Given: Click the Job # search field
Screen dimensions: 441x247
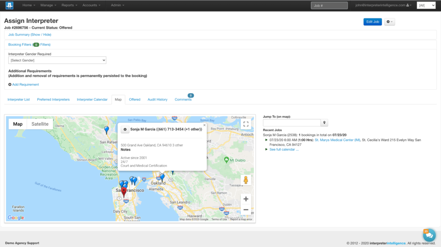Looking at the screenshot, I should [329, 5].
